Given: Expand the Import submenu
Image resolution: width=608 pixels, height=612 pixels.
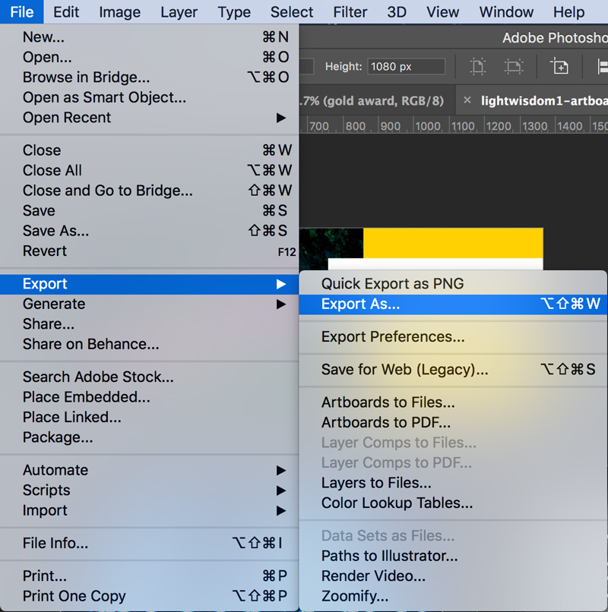Looking at the screenshot, I should tap(149, 510).
